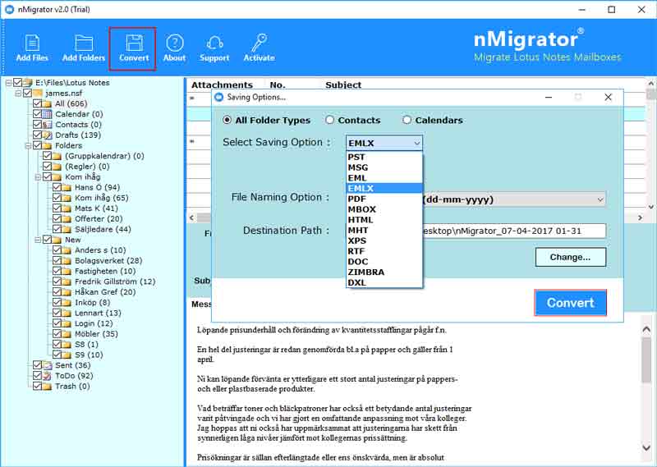Collapse the Kom ihåg parent node
Viewport: 657px width, 467px height.
[x=38, y=176]
